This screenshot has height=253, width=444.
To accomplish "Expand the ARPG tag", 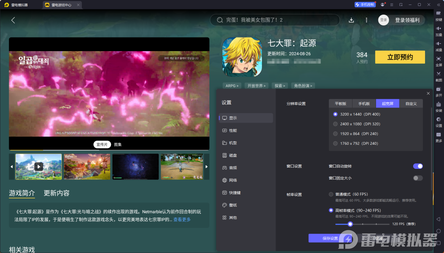I will coord(232,86).
